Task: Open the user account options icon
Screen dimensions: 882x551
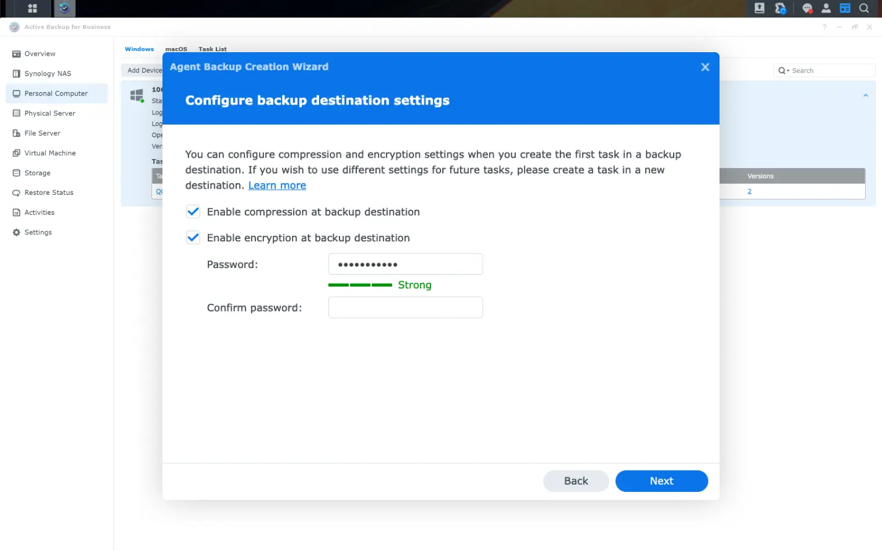Action: click(x=826, y=8)
